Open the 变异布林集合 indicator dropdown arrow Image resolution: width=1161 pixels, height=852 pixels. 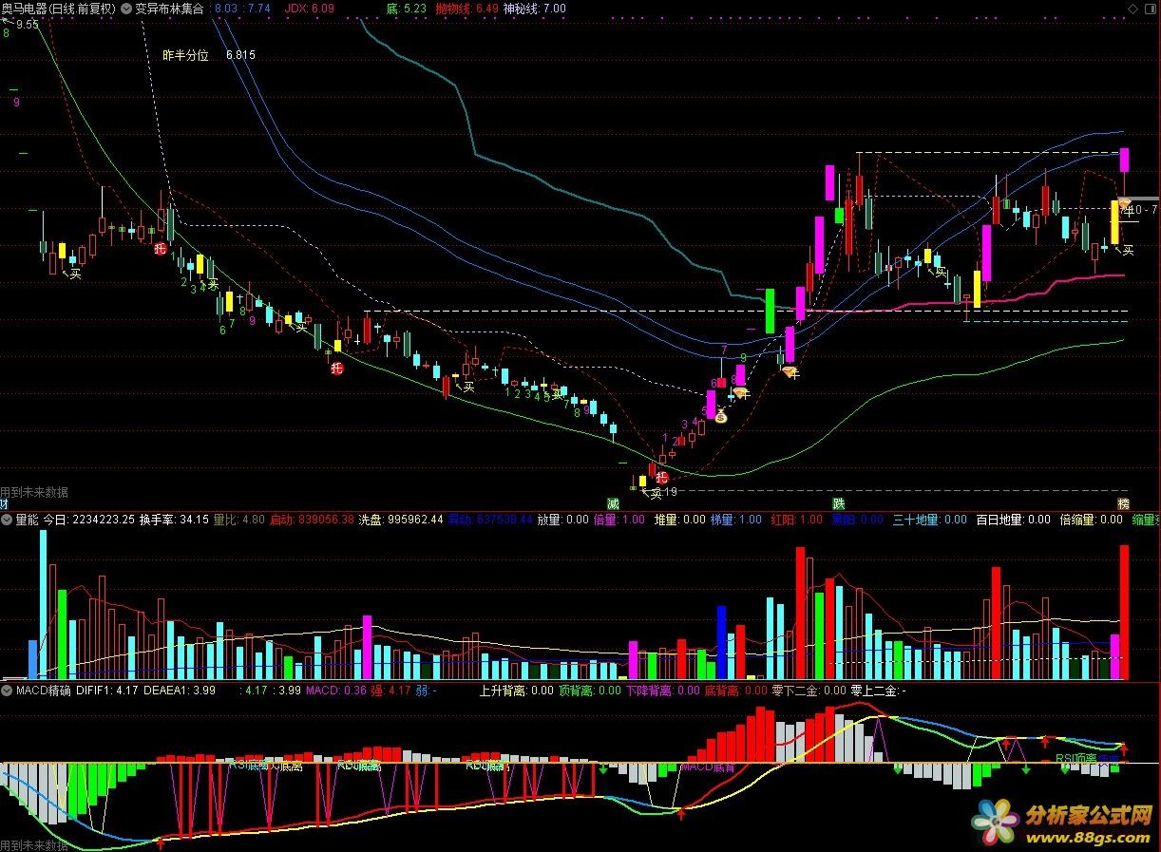click(x=127, y=9)
